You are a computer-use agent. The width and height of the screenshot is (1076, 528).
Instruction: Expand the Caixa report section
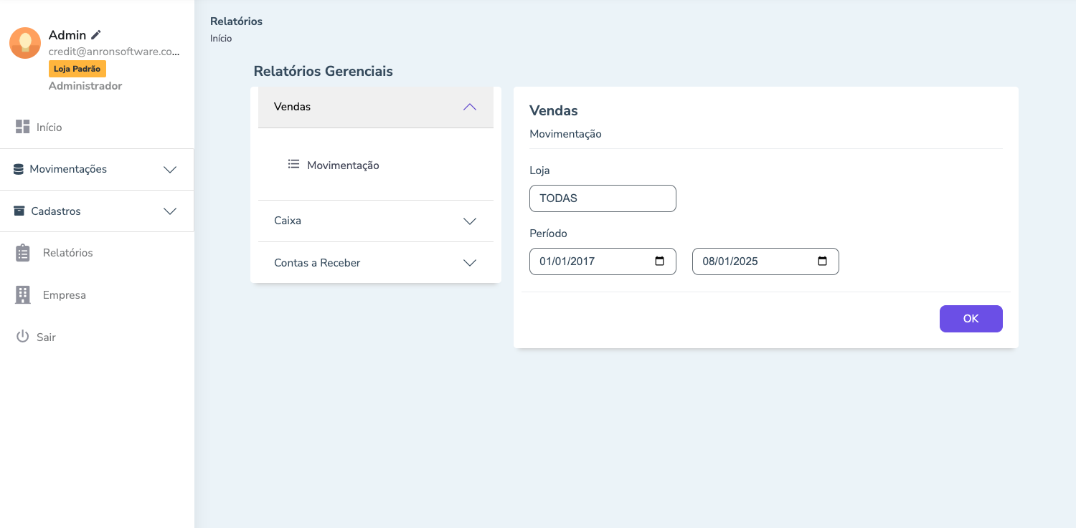tap(470, 221)
